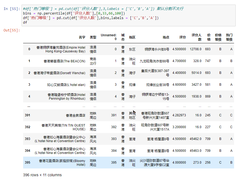Click address 香港旺角弥敦道607号新兴大厦1407室

coord(155,115)
